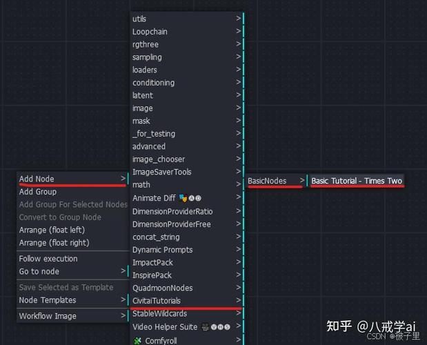Open the Dynamic Prompts category
Viewport: 427px width, 345px height.
pos(187,250)
